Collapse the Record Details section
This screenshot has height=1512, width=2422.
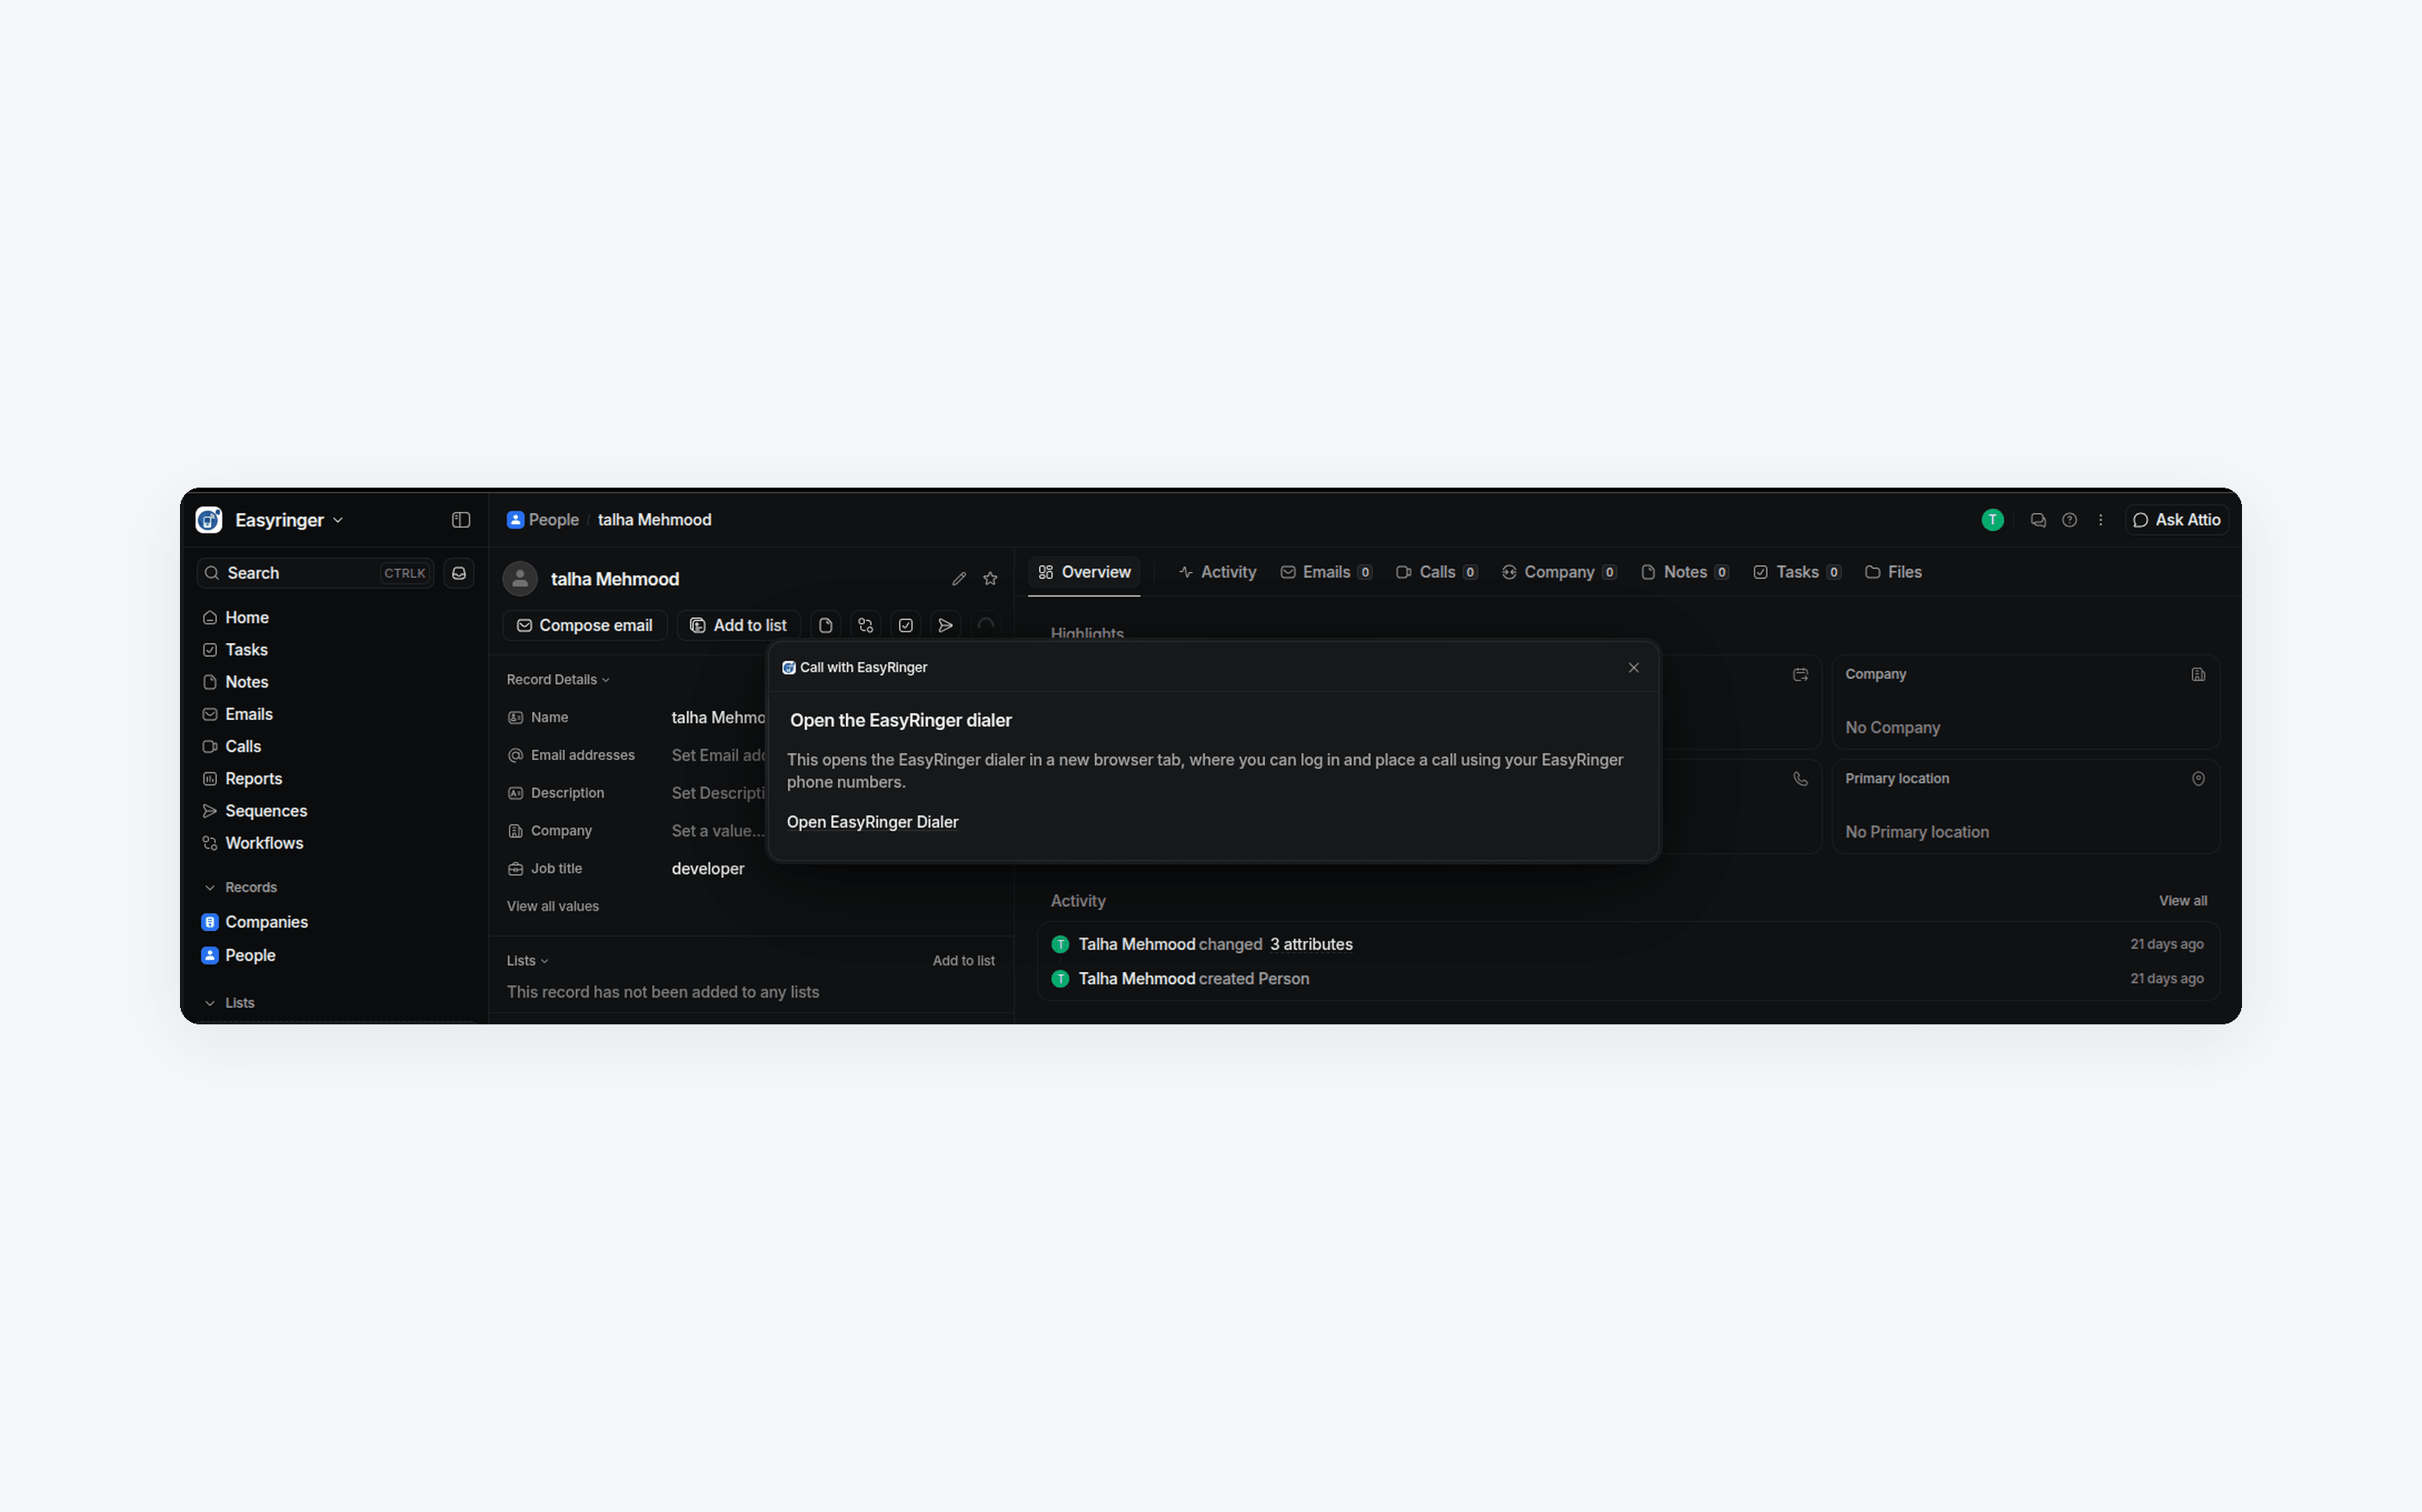(558, 680)
